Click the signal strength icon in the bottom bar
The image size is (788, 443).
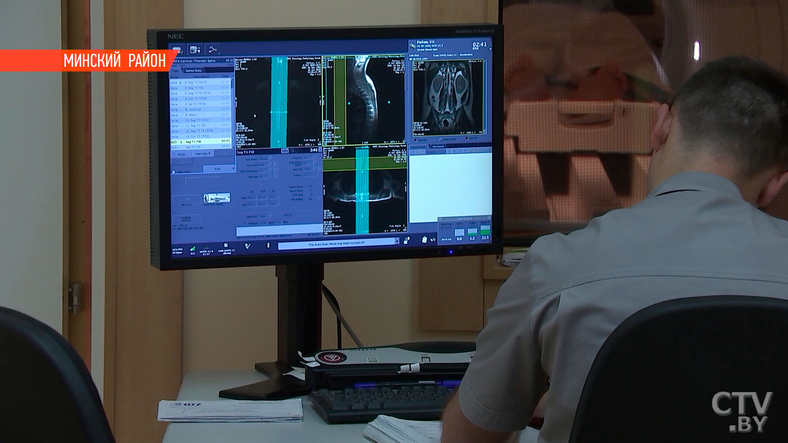[x=192, y=249]
